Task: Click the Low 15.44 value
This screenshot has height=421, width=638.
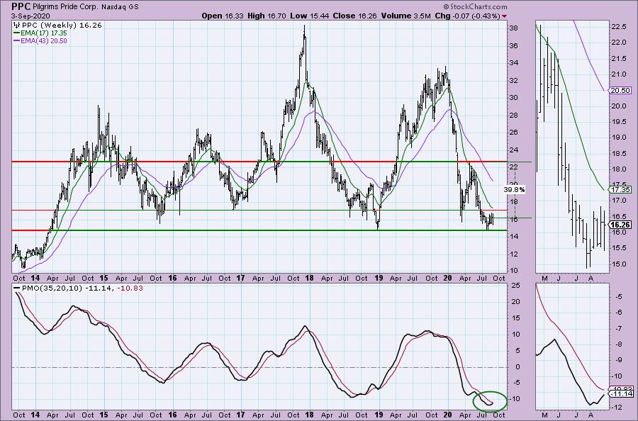Action: (310, 16)
